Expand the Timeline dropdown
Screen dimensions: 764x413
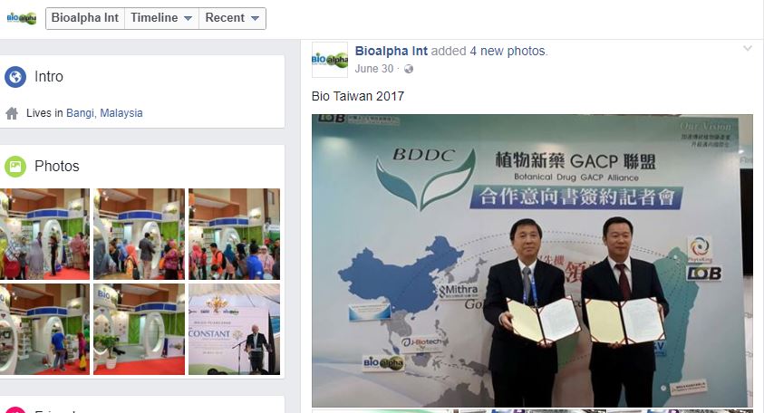pos(161,18)
